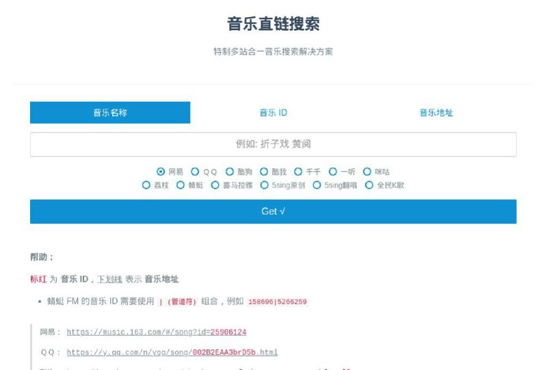
Task: Choose the 5sing翻唱 radio button
Action: pyautogui.click(x=317, y=185)
